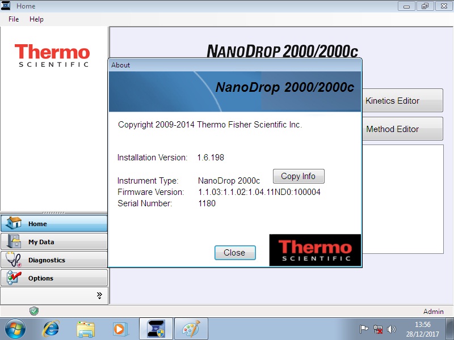Expand the navigation pane chevron menu
The height and width of the screenshot is (340, 454).
click(99, 295)
